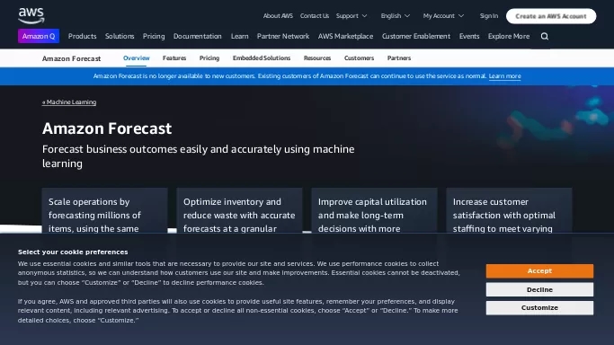This screenshot has height=345, width=614.
Task: Select the Features tab
Action: (174, 57)
